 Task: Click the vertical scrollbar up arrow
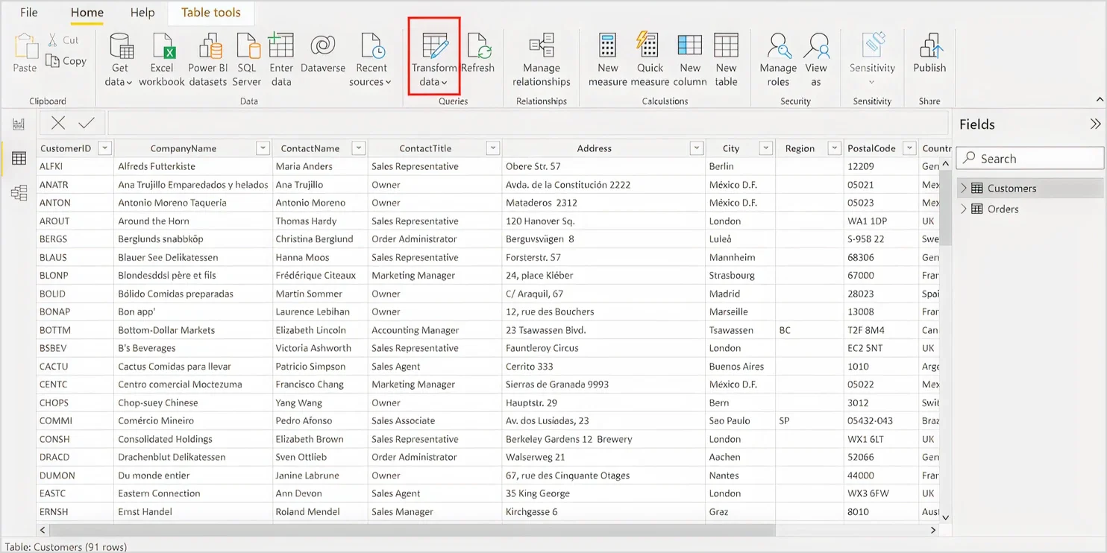(945, 163)
